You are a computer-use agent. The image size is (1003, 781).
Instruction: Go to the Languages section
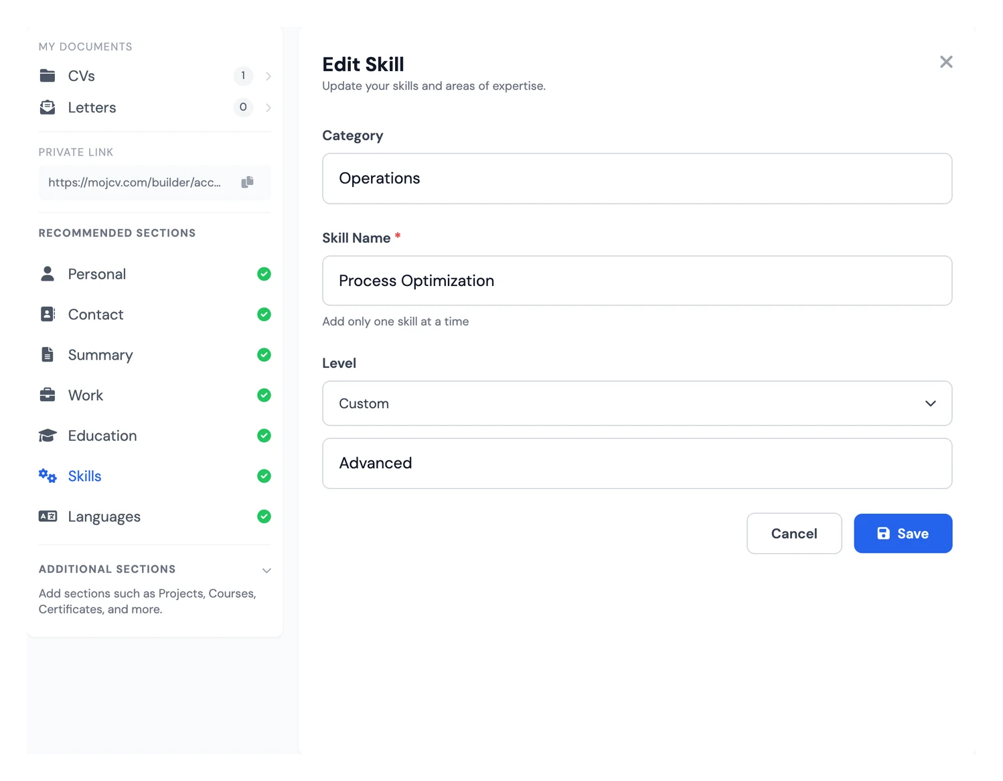click(x=155, y=516)
